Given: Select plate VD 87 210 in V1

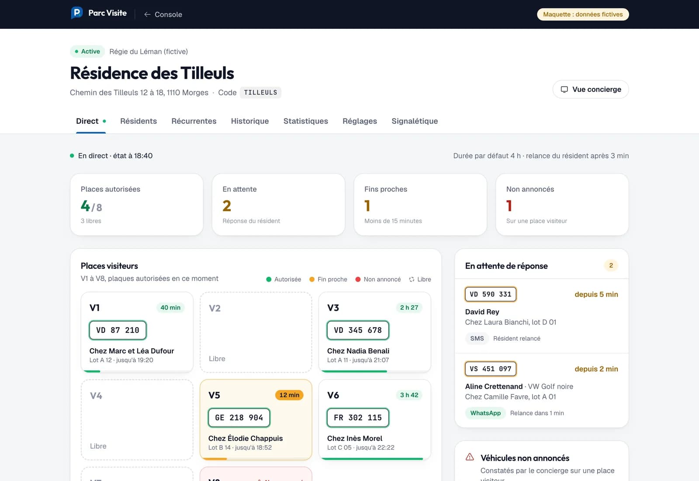Looking at the screenshot, I should point(118,330).
